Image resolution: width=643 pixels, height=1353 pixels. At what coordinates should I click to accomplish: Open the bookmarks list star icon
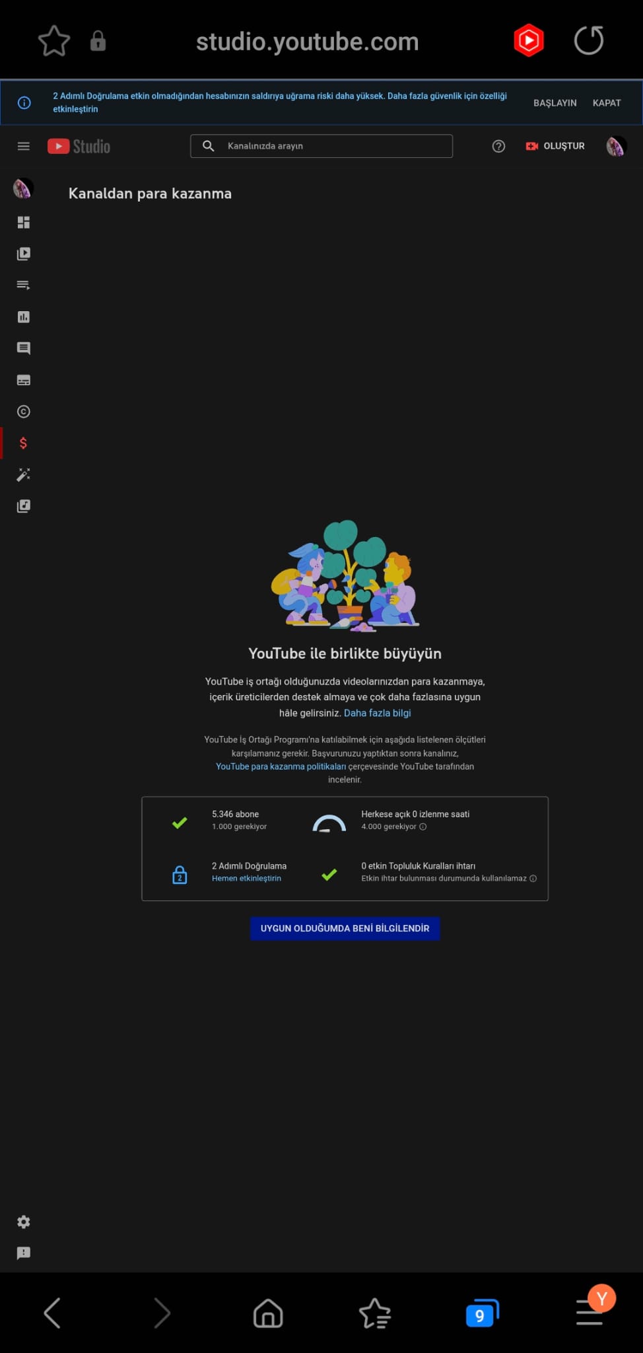375,1313
